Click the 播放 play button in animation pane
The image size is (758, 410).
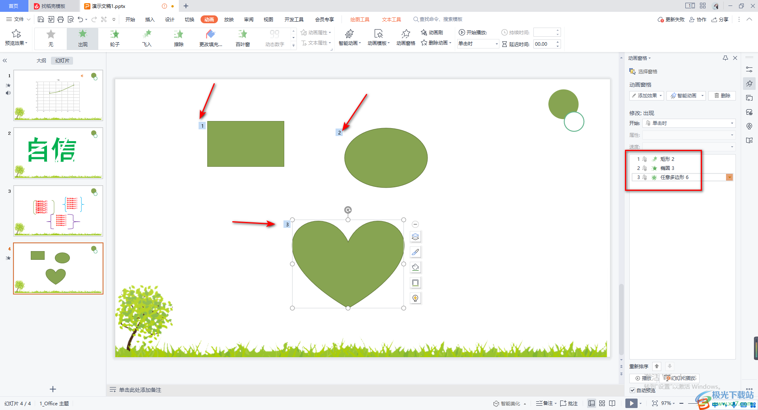click(644, 378)
